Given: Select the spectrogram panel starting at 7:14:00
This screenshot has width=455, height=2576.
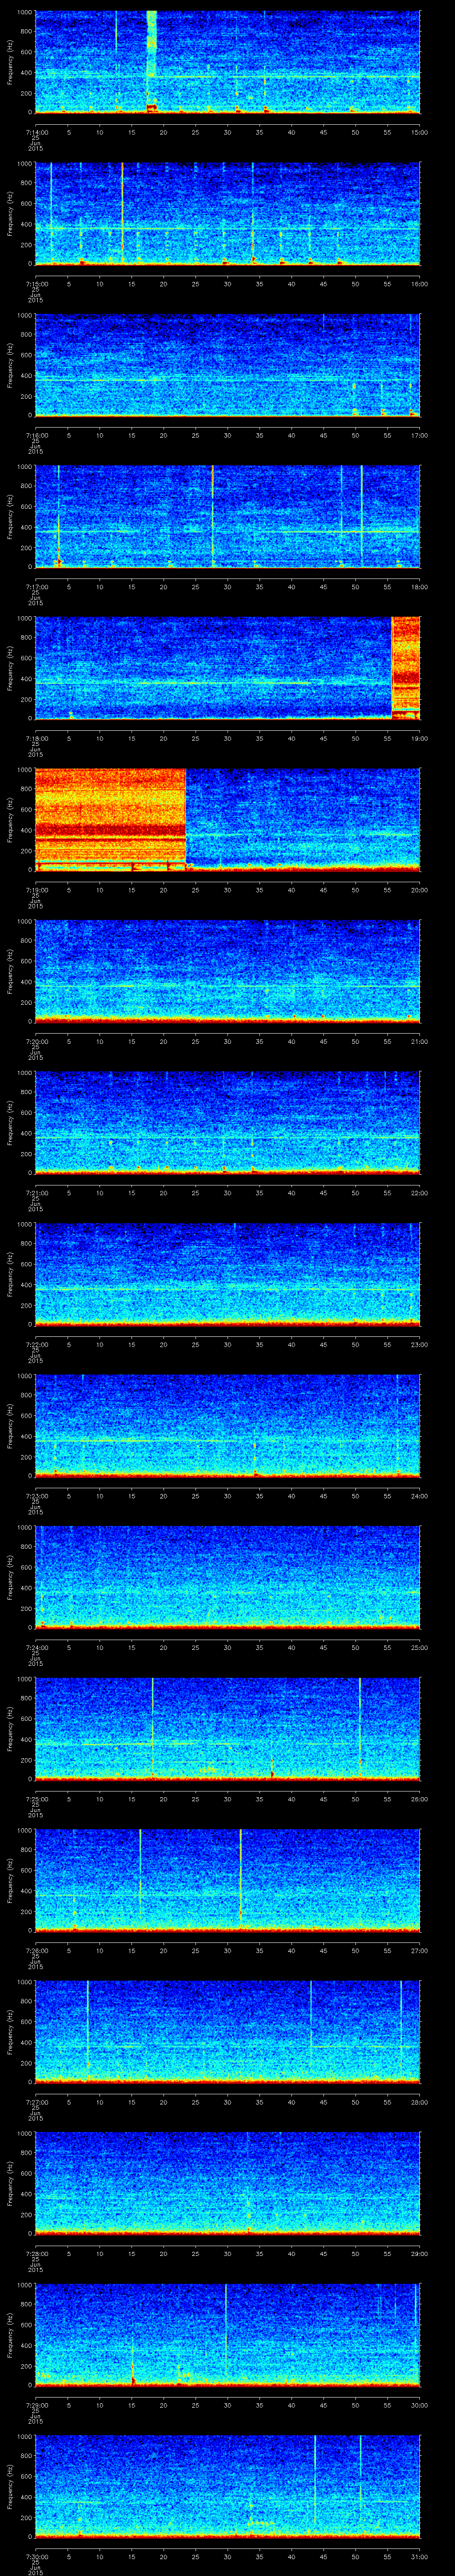Looking at the screenshot, I should [227, 62].
